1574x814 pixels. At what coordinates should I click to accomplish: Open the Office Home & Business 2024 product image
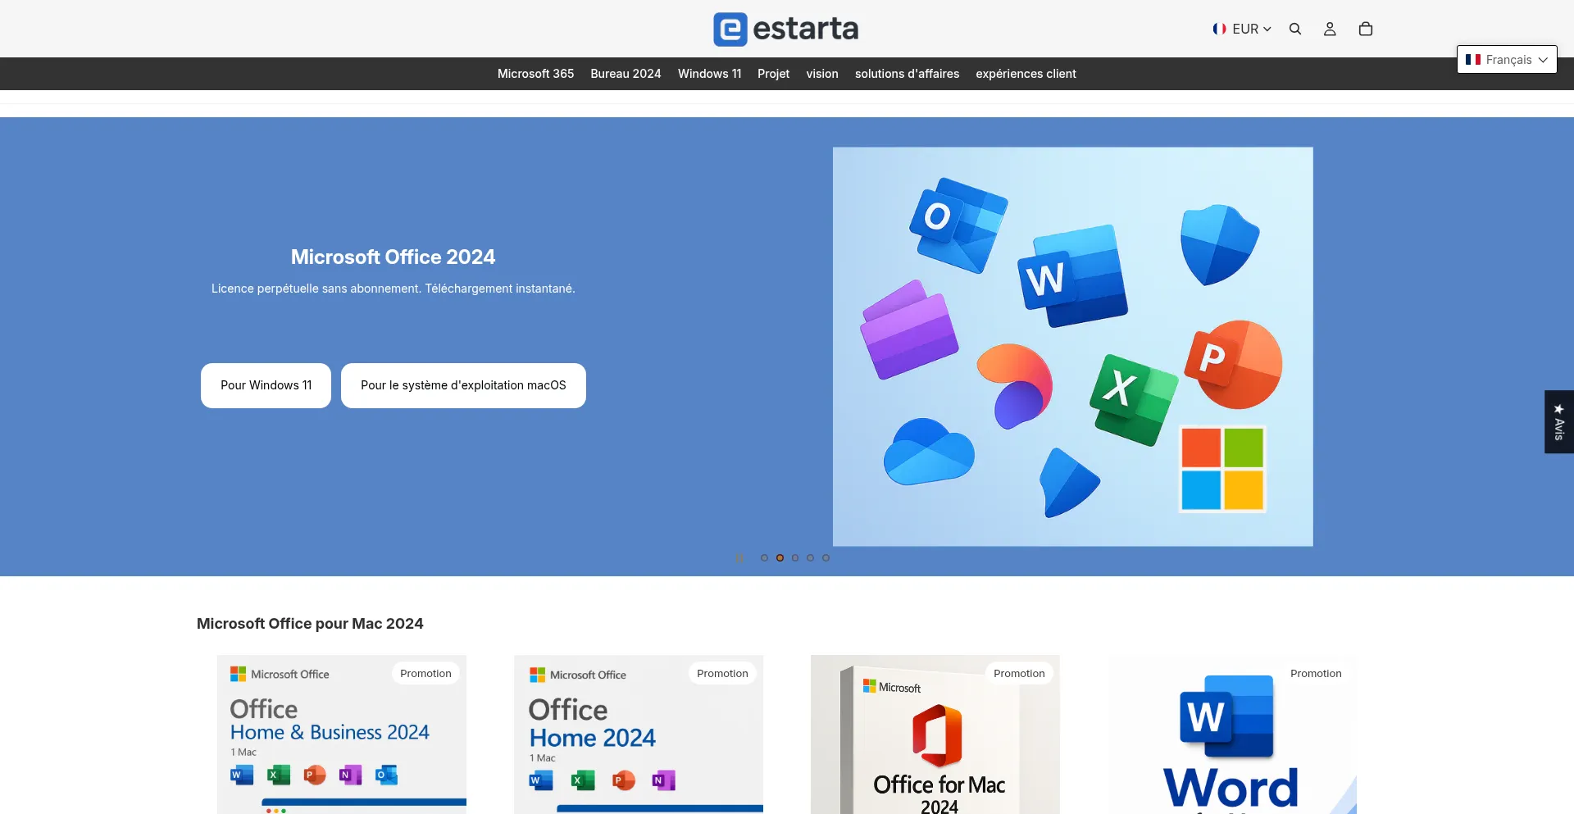coord(342,734)
